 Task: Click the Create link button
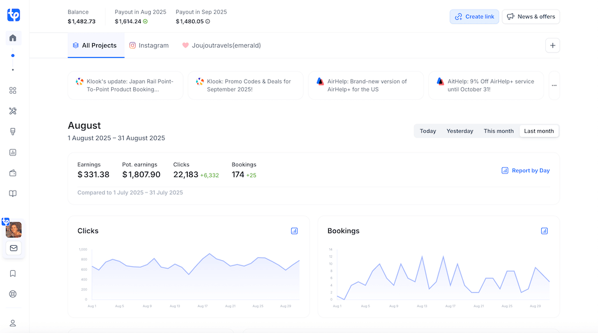474,17
